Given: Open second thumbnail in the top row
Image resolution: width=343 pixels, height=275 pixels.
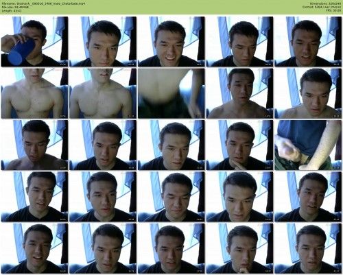Looking at the screenshot, I should click(x=103, y=42).
